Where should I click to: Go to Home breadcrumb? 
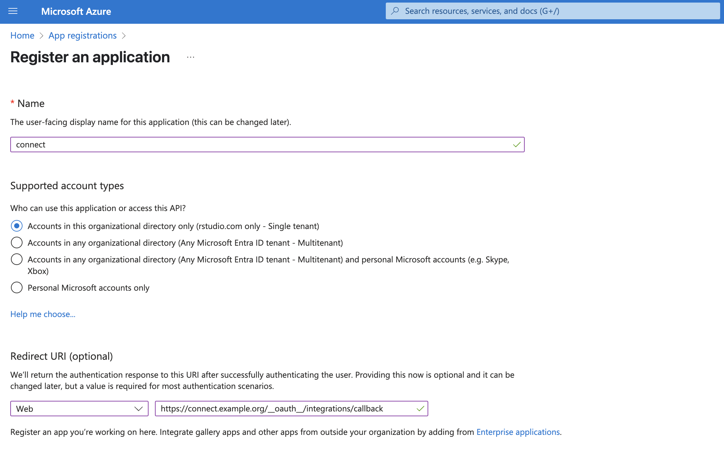tap(22, 35)
